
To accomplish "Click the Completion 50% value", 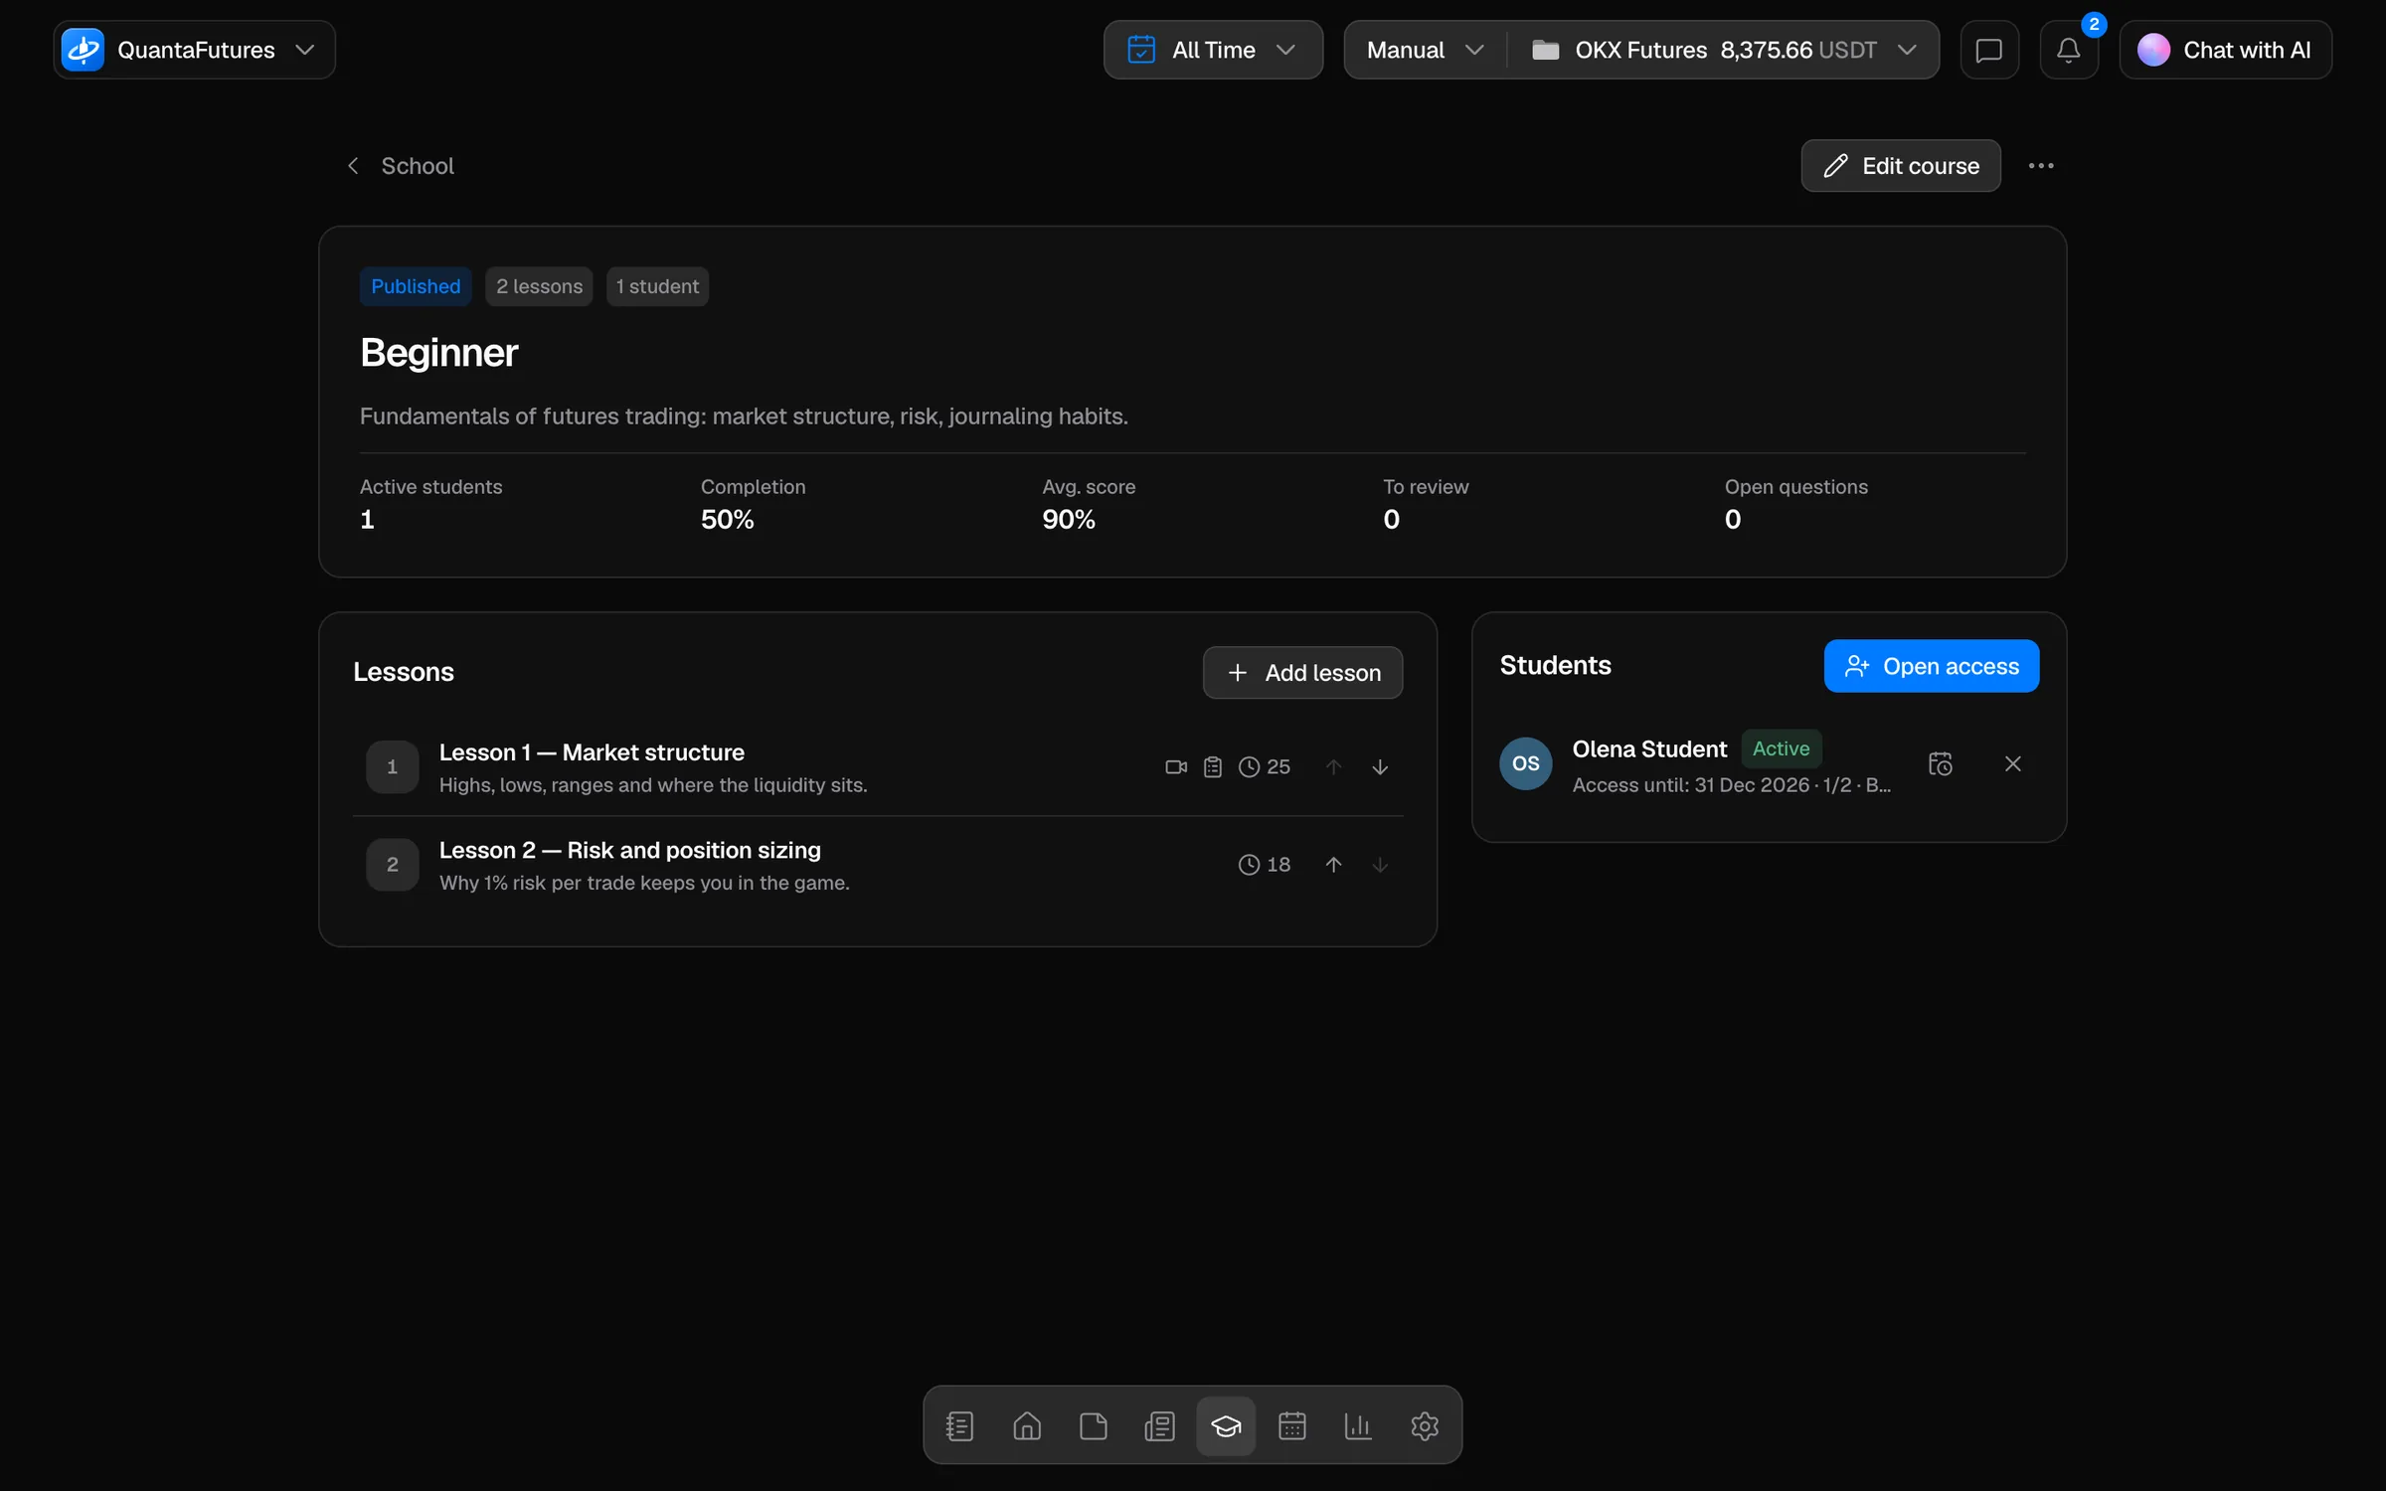I will click(727, 520).
